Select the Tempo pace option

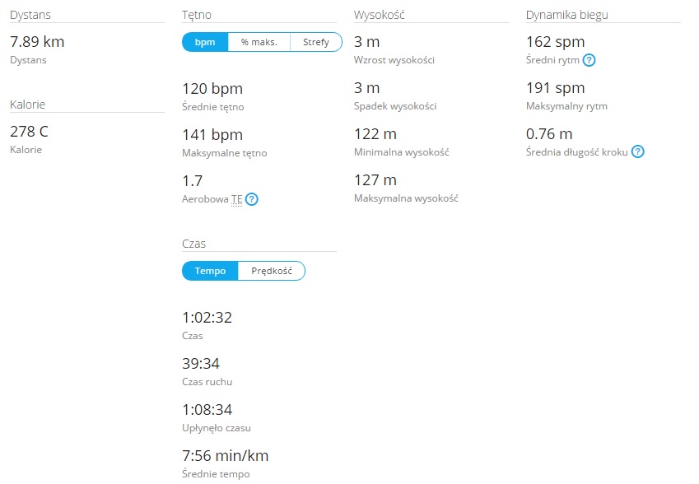point(210,271)
